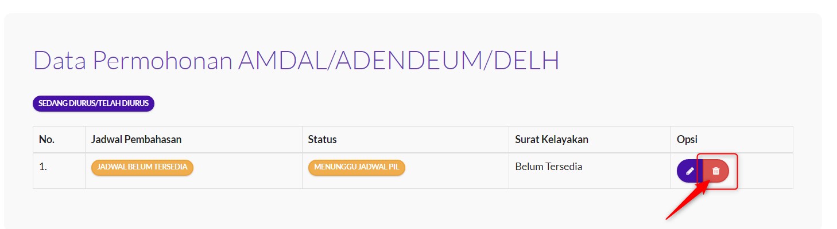Click the Surat Kelayakan column header
This screenshot has width=837, height=229.
pyautogui.click(x=551, y=139)
